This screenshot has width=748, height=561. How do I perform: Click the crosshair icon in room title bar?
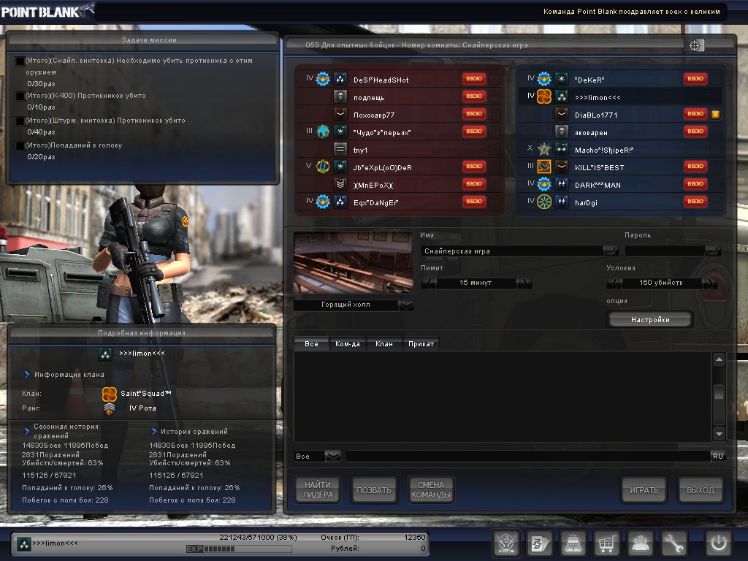click(x=695, y=45)
